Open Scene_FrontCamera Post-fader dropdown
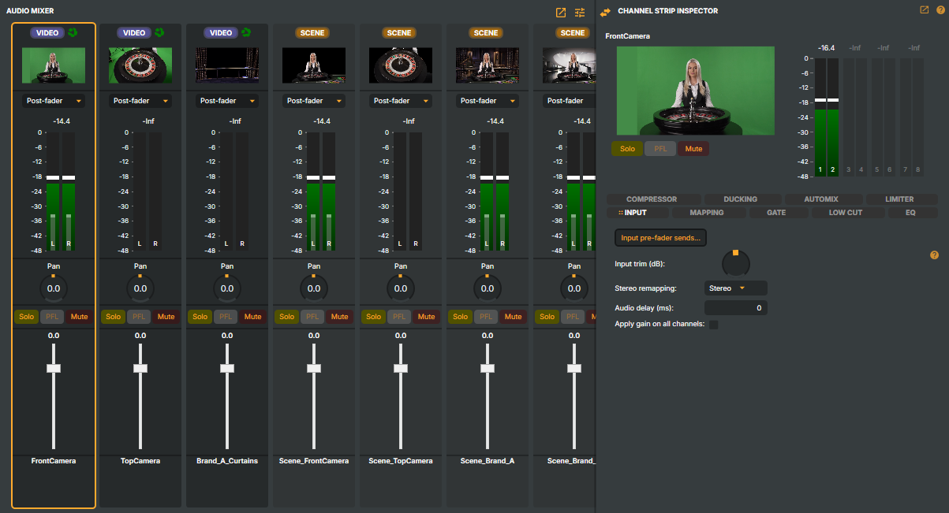Viewport: 949px width, 513px height. click(x=314, y=101)
